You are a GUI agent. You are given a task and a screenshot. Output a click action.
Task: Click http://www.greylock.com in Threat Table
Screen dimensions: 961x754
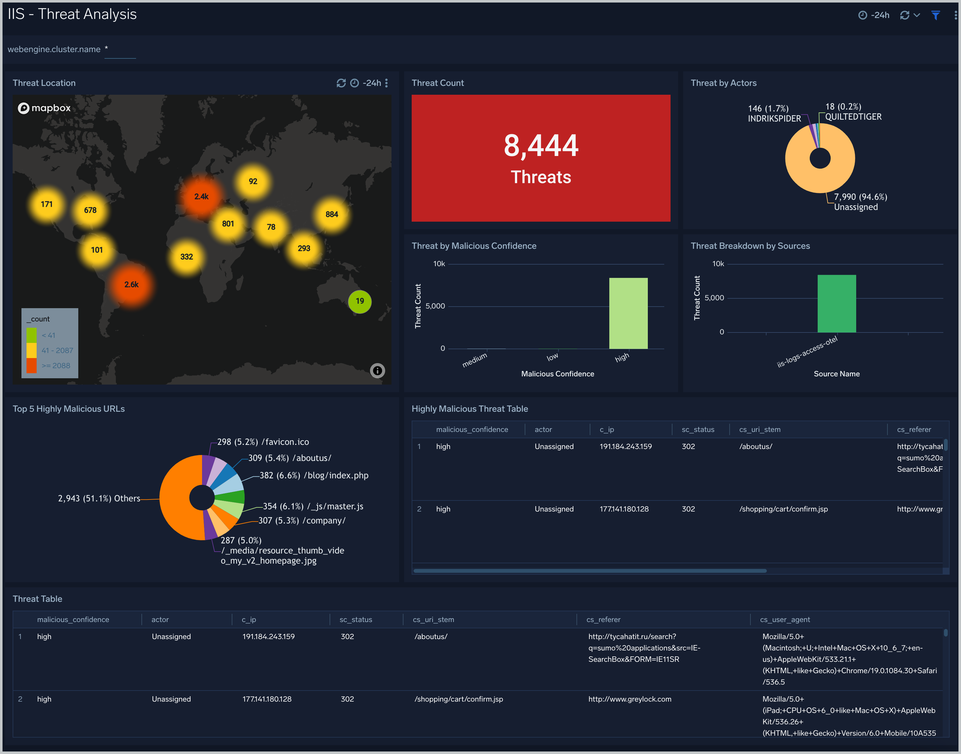click(630, 699)
